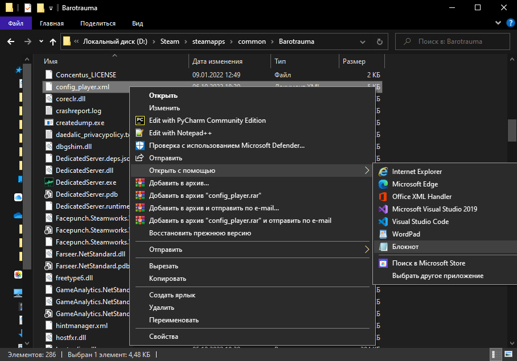Choose Копировать from the context menu
The height and width of the screenshot is (361, 517).
[x=253, y=279]
